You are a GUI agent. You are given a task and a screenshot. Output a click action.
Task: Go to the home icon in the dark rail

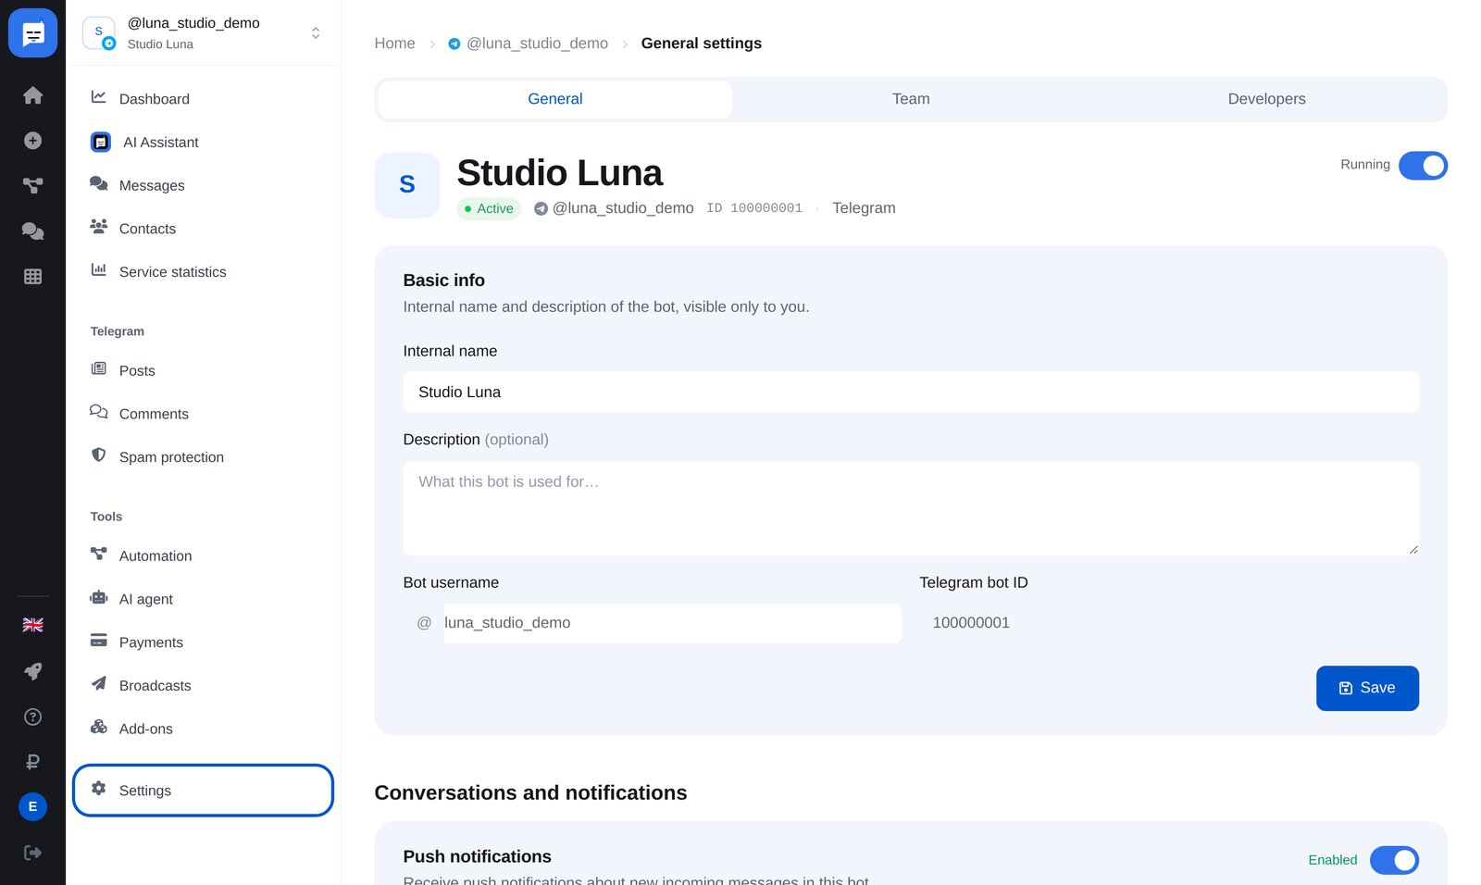(x=32, y=95)
